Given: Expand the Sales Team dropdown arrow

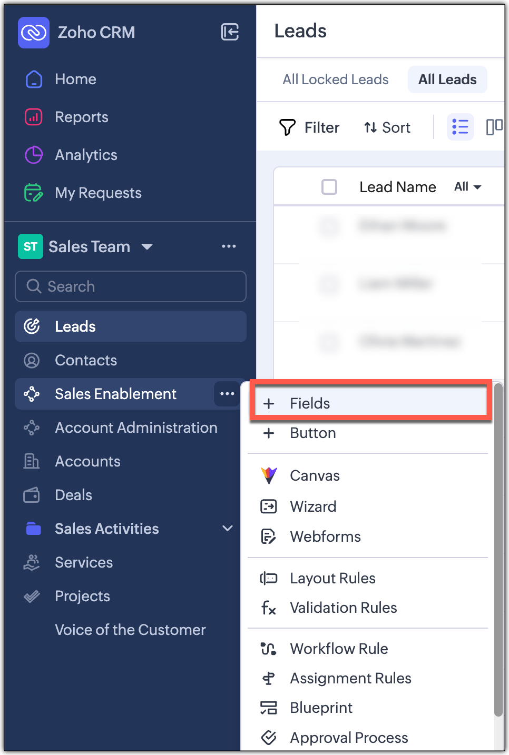Looking at the screenshot, I should click(147, 246).
